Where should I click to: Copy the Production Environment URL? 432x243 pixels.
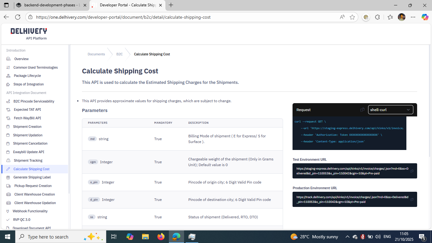pos(412,200)
